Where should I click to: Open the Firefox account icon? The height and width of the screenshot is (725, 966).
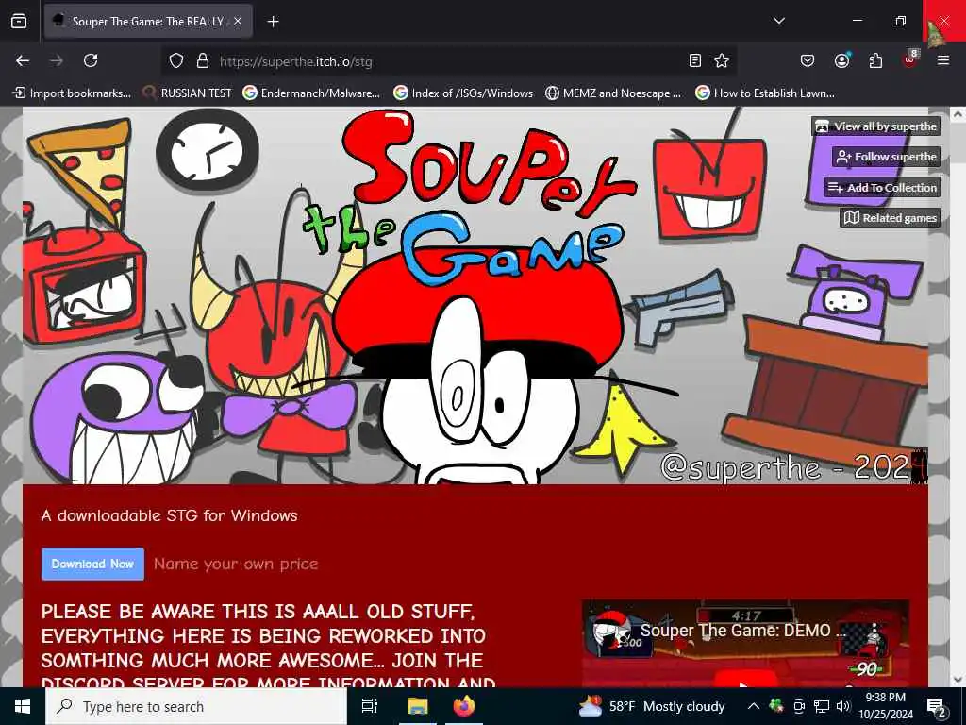(841, 60)
